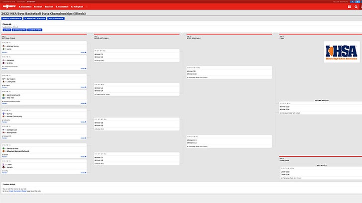Click the Libertyville team logo
Viewport: 362px width, 203px height.
pyautogui.click(x=3, y=81)
